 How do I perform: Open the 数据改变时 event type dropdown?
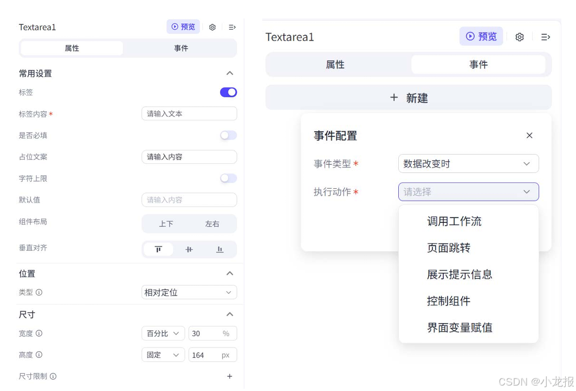(468, 163)
